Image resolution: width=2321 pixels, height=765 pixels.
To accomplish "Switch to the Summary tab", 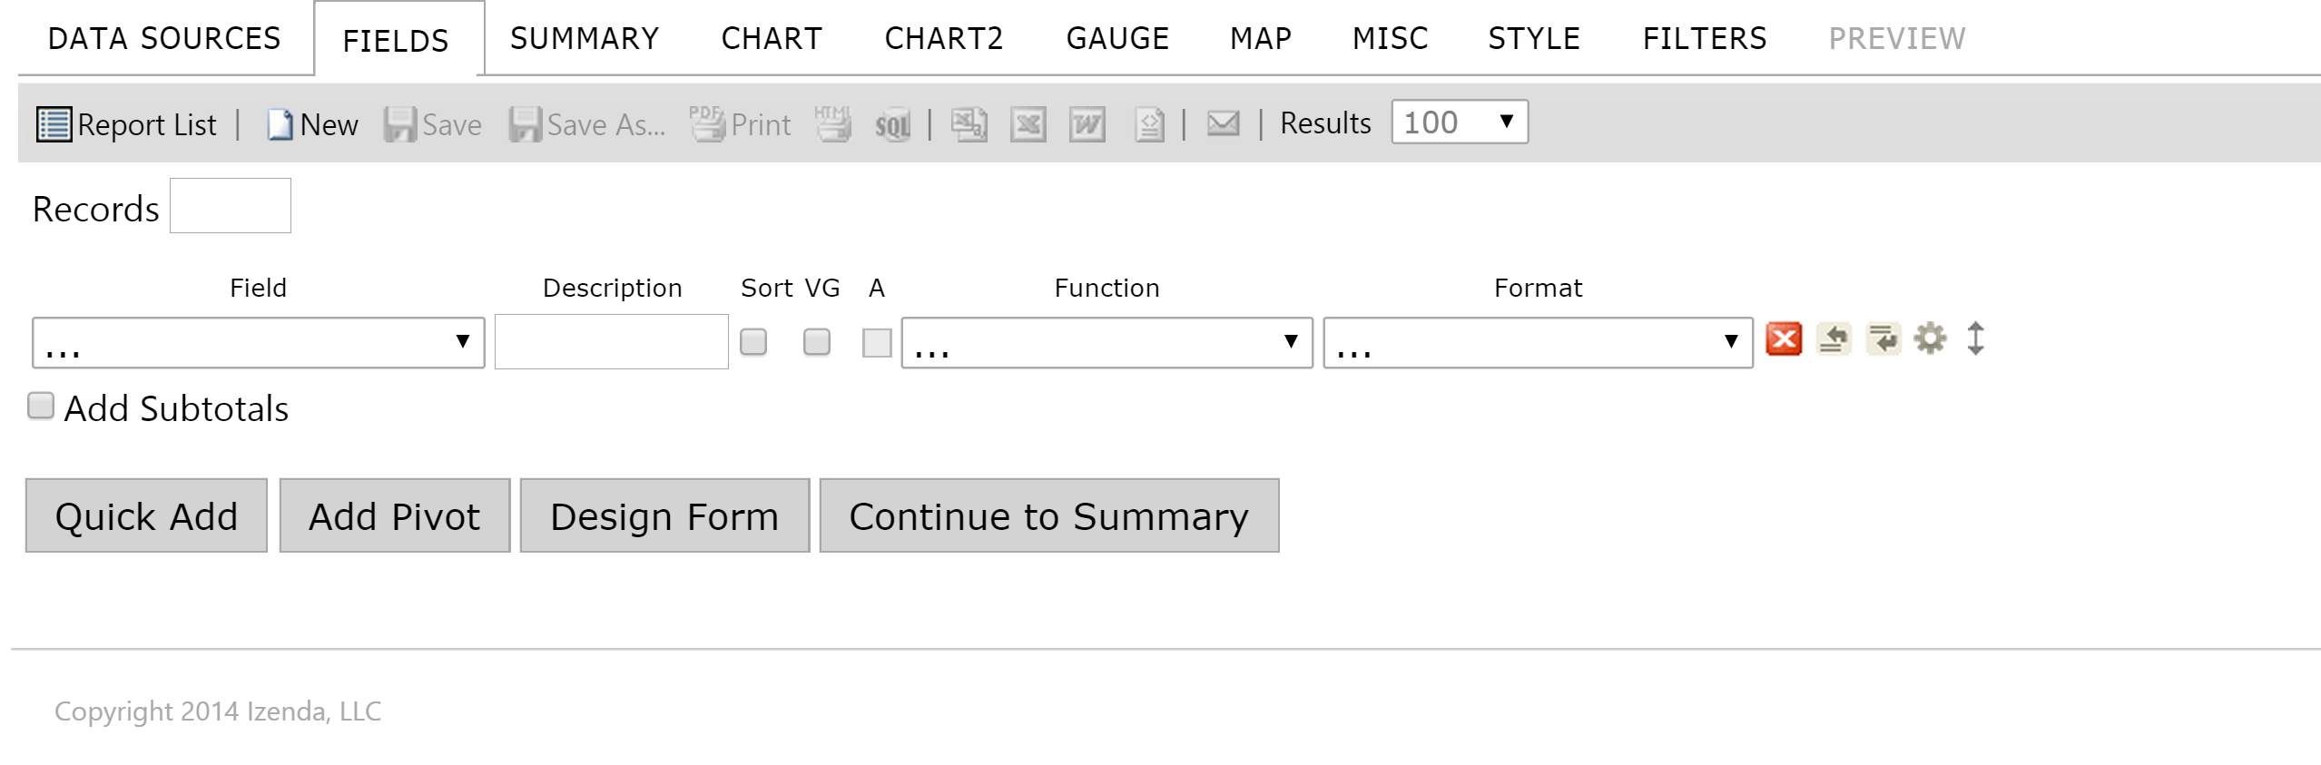I will (x=585, y=38).
